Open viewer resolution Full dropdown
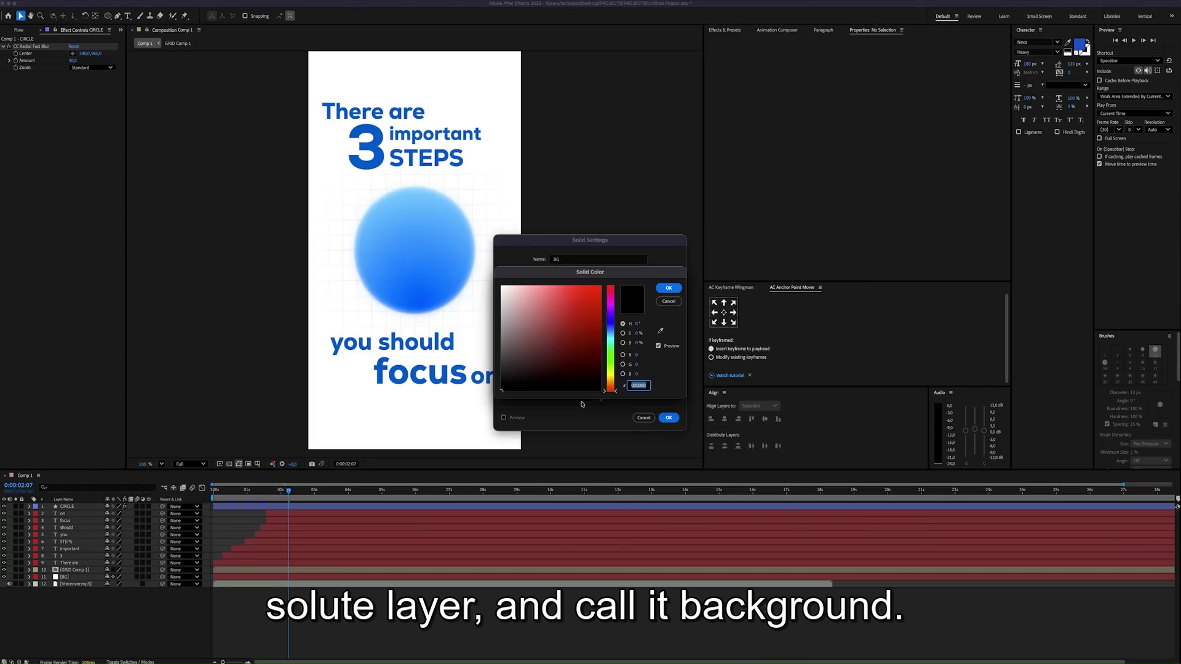This screenshot has width=1181, height=664. click(x=191, y=464)
